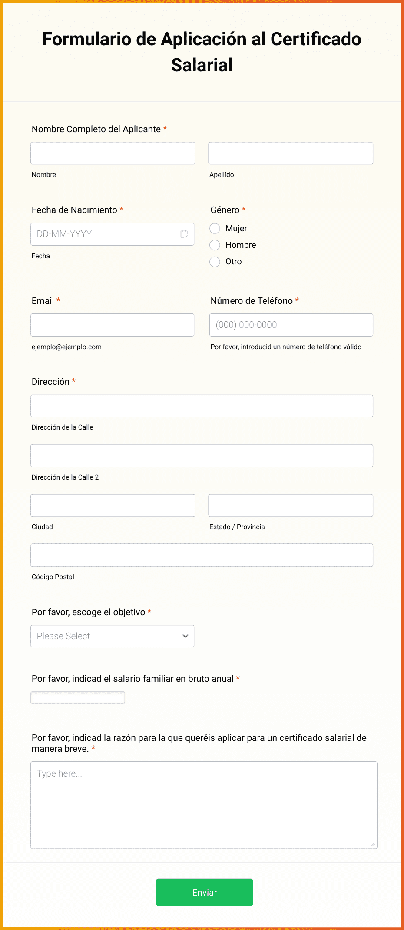Click the Email input box
Viewport: 404px width, 930px height.
click(x=113, y=325)
